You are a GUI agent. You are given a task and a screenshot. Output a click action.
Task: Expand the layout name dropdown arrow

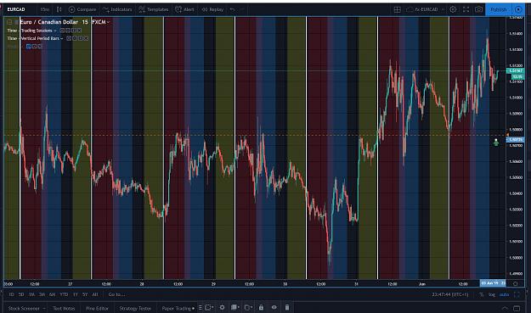click(443, 9)
